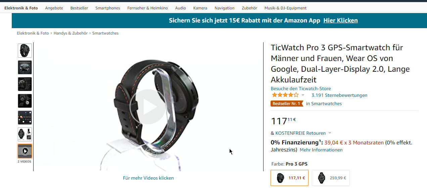Open the videos thumbnail with play icon

(25, 151)
